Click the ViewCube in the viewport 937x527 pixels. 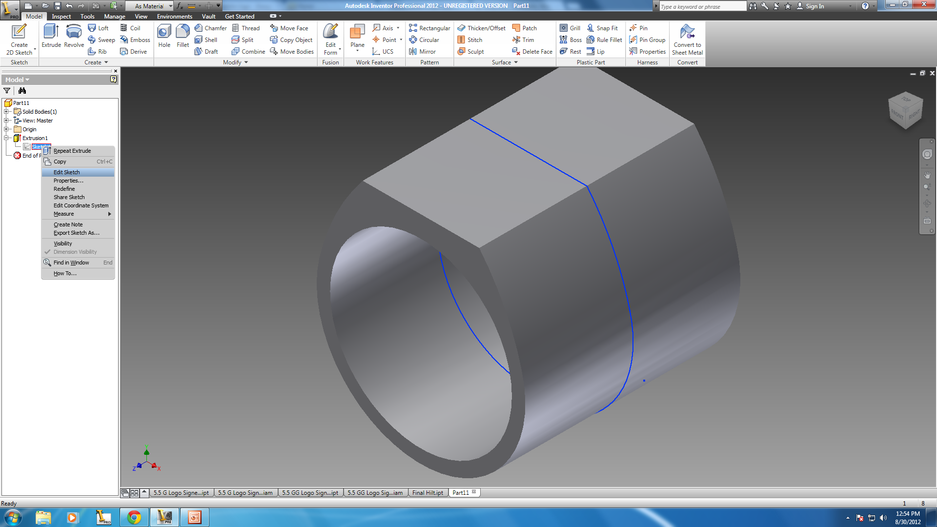tap(906, 110)
